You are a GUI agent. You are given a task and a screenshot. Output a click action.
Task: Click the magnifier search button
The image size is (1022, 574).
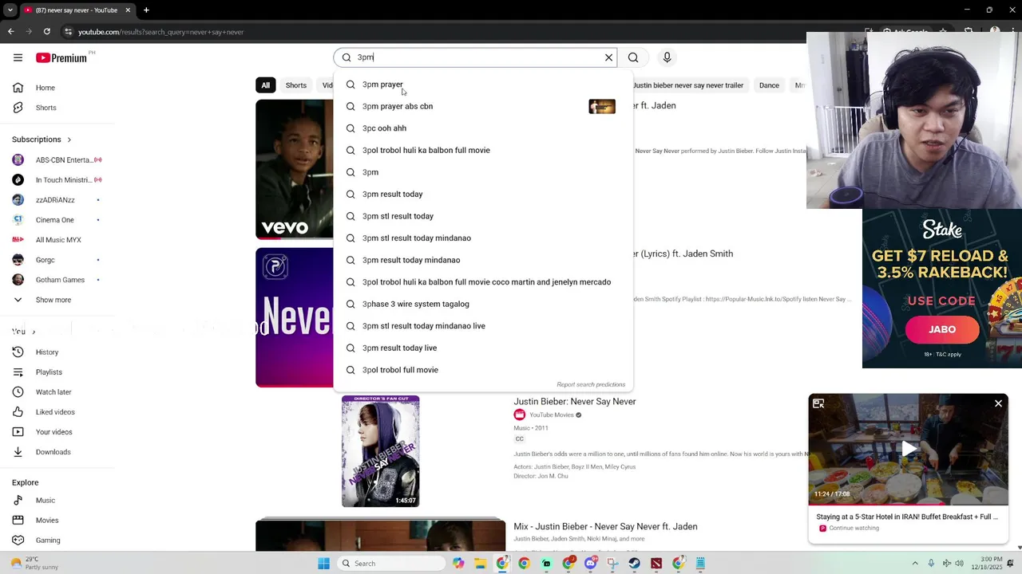[x=633, y=57]
